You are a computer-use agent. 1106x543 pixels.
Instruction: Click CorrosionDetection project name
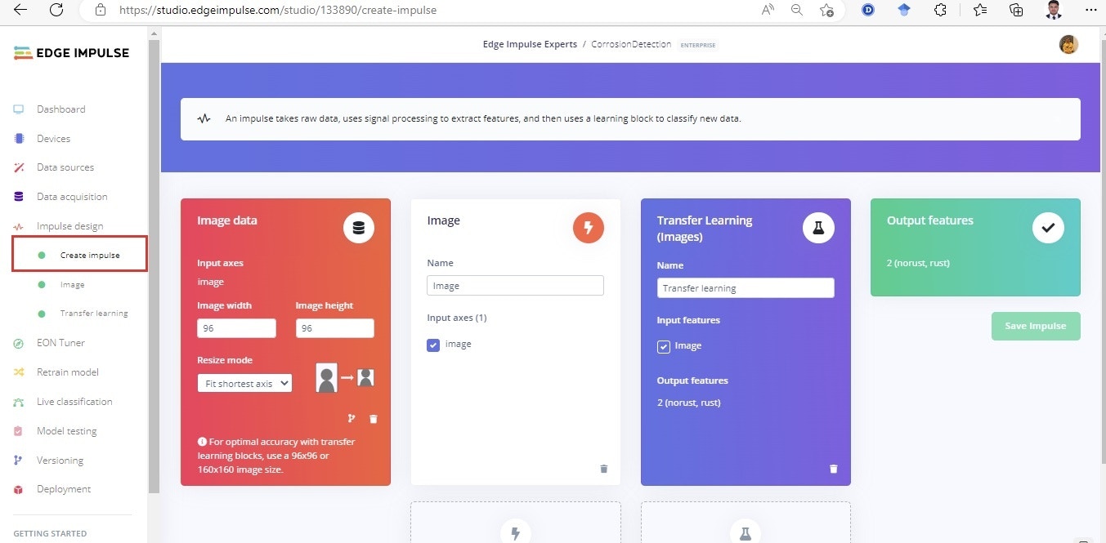point(631,45)
